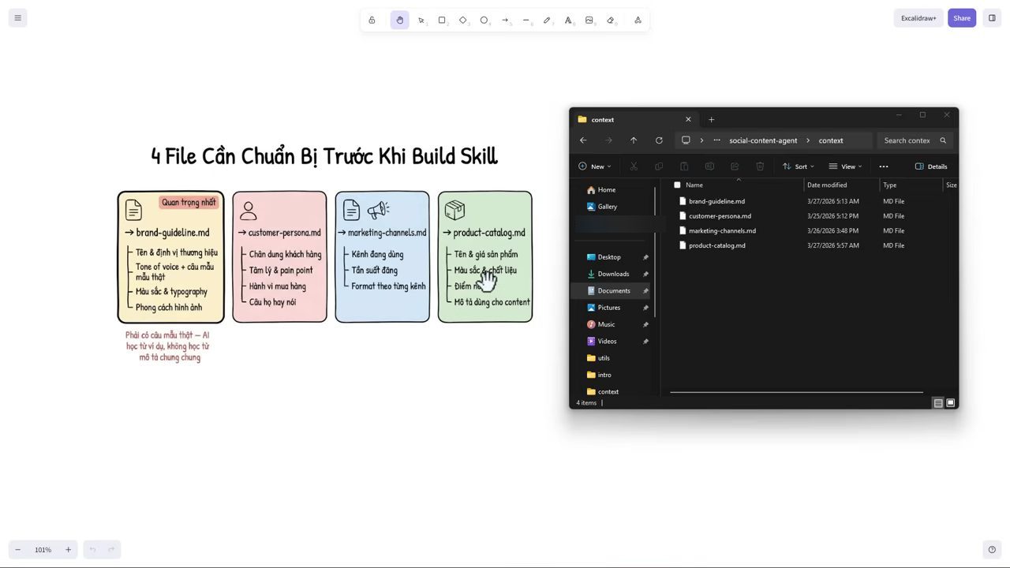Zoom out the canvas
The height and width of the screenshot is (568, 1010).
18,550
